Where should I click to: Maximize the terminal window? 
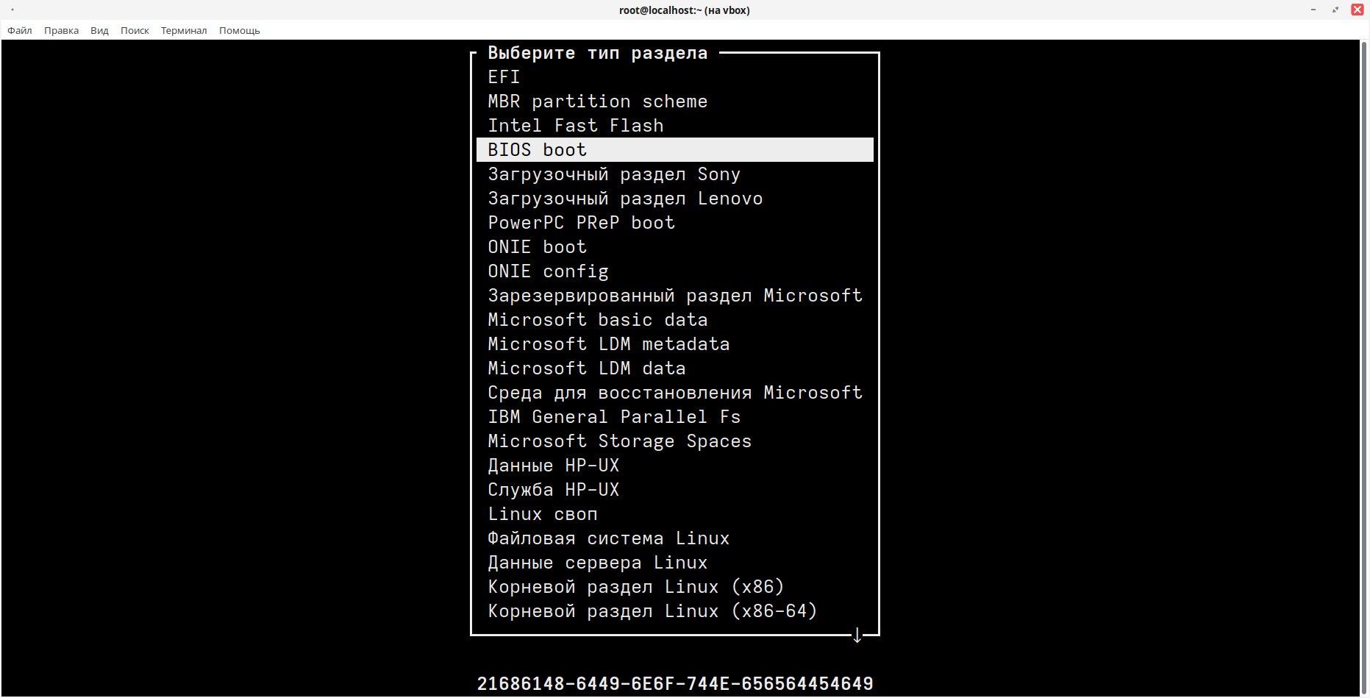click(x=1335, y=10)
